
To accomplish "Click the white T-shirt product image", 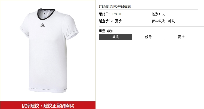I will [49, 51].
